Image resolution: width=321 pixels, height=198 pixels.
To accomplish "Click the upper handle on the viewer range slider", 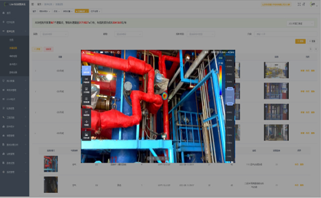I will pyautogui.click(x=230, y=89).
